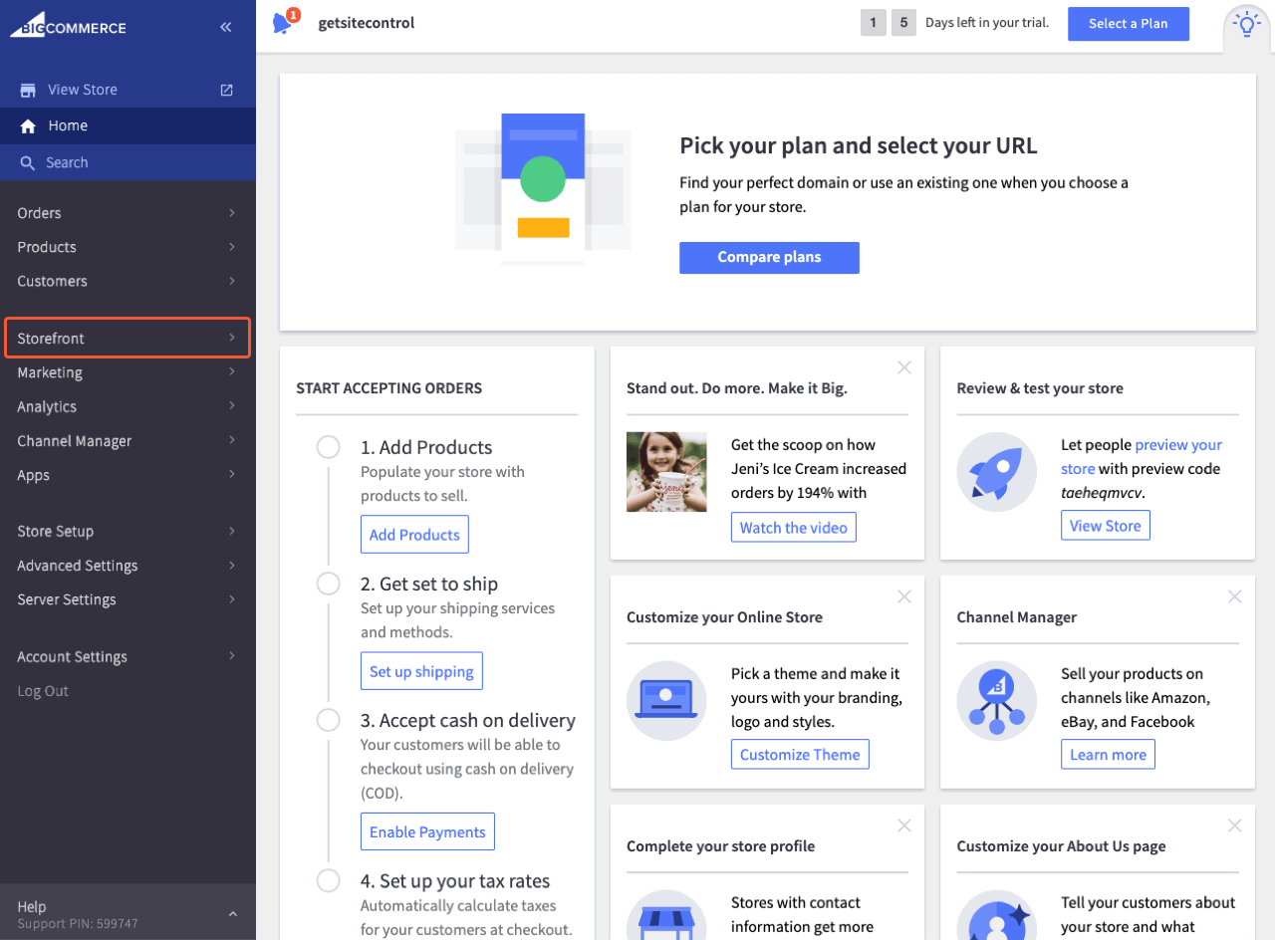
Task: Click the Select a Plan button
Action: point(1129,24)
